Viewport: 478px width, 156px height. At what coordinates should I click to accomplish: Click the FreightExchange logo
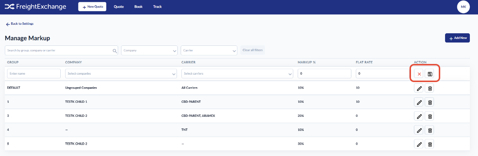tap(35, 7)
